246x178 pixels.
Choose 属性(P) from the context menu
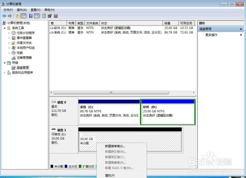tap(122, 176)
